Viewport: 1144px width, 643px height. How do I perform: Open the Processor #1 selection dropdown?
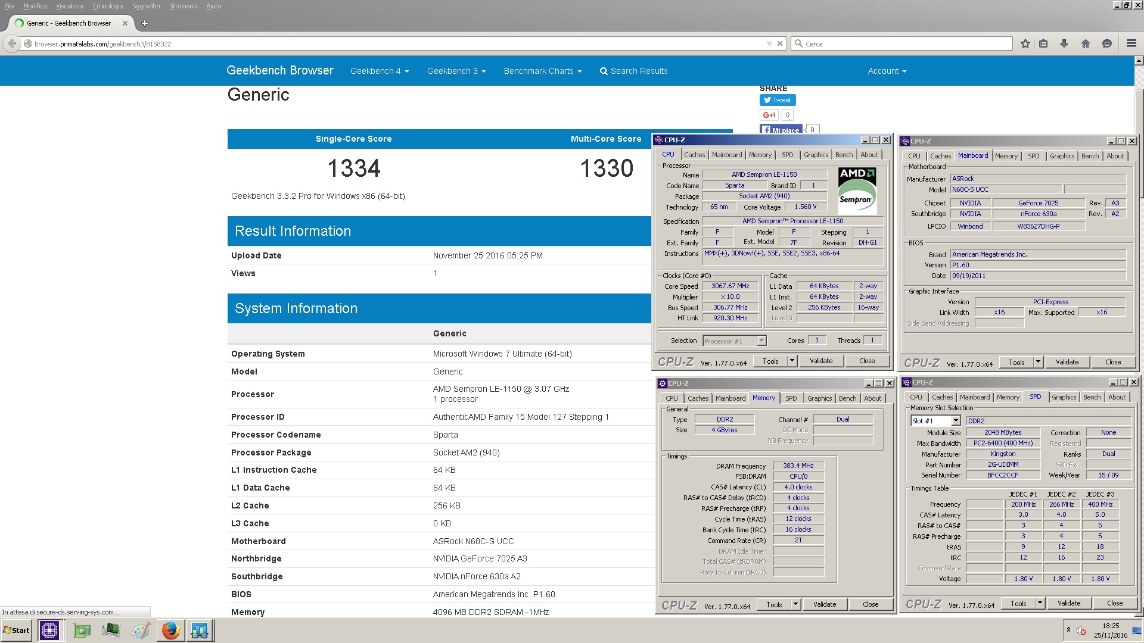761,341
